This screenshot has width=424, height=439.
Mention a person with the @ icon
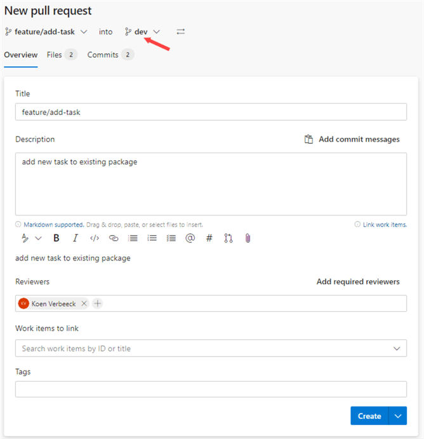pos(190,238)
